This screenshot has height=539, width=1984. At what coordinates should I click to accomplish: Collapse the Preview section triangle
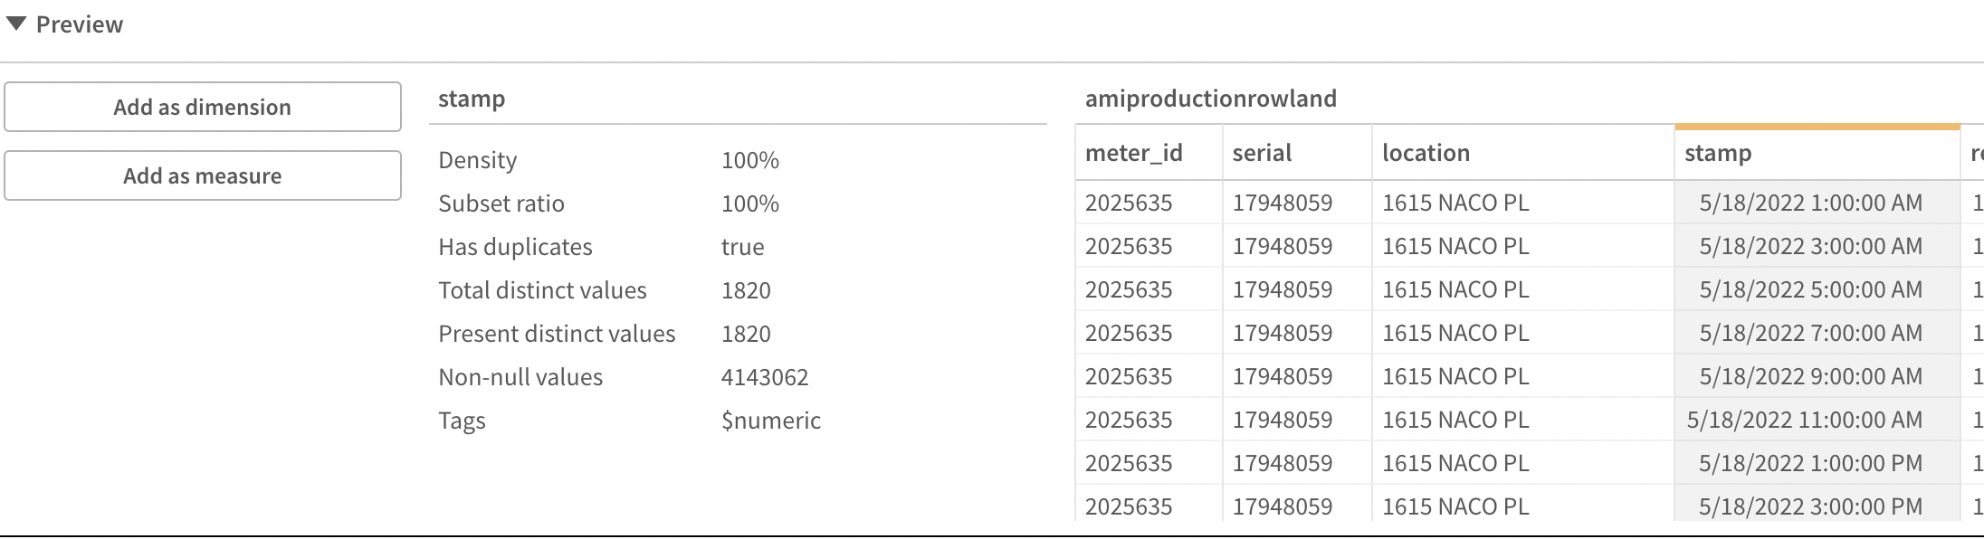[16, 24]
